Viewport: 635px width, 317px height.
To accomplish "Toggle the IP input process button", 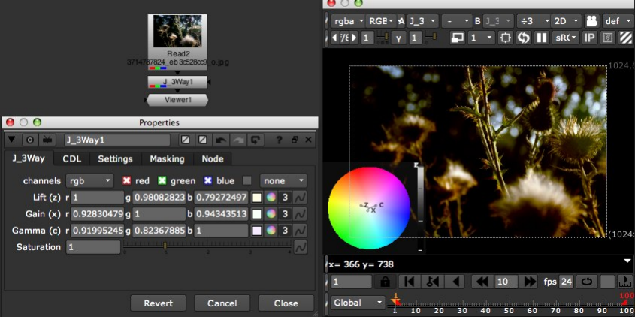I will click(x=589, y=38).
